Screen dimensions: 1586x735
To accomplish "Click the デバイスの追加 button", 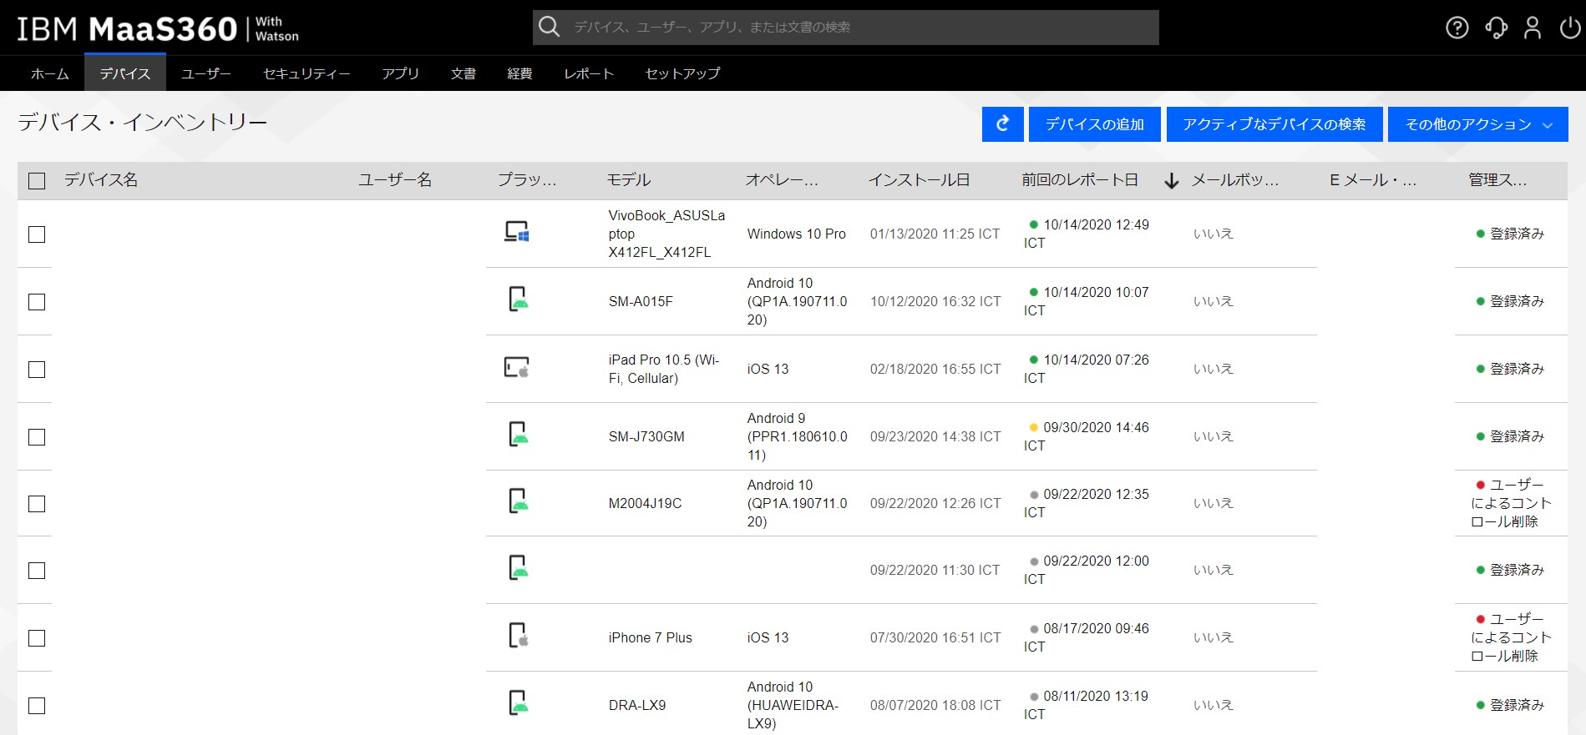I will 1095,124.
